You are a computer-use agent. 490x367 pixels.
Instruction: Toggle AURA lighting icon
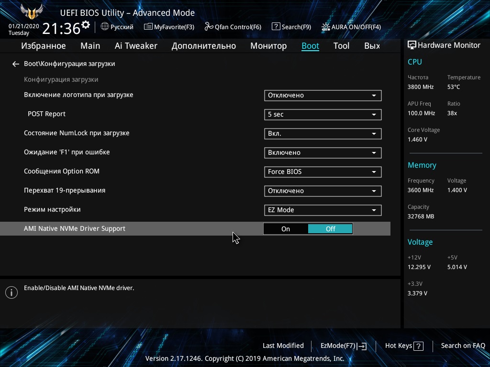[325, 27]
